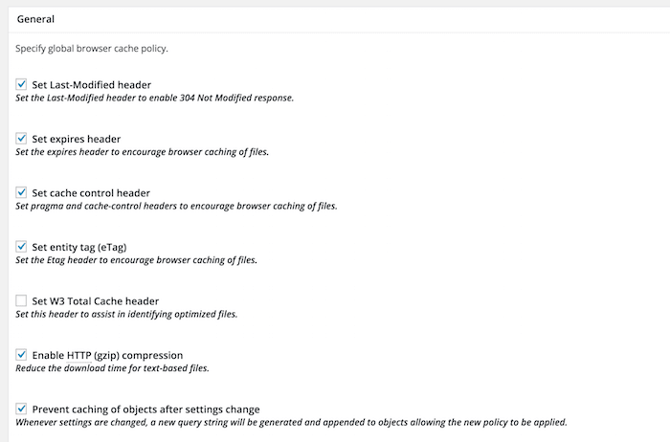Click the "Specify global browser cache policy" text

92,48
